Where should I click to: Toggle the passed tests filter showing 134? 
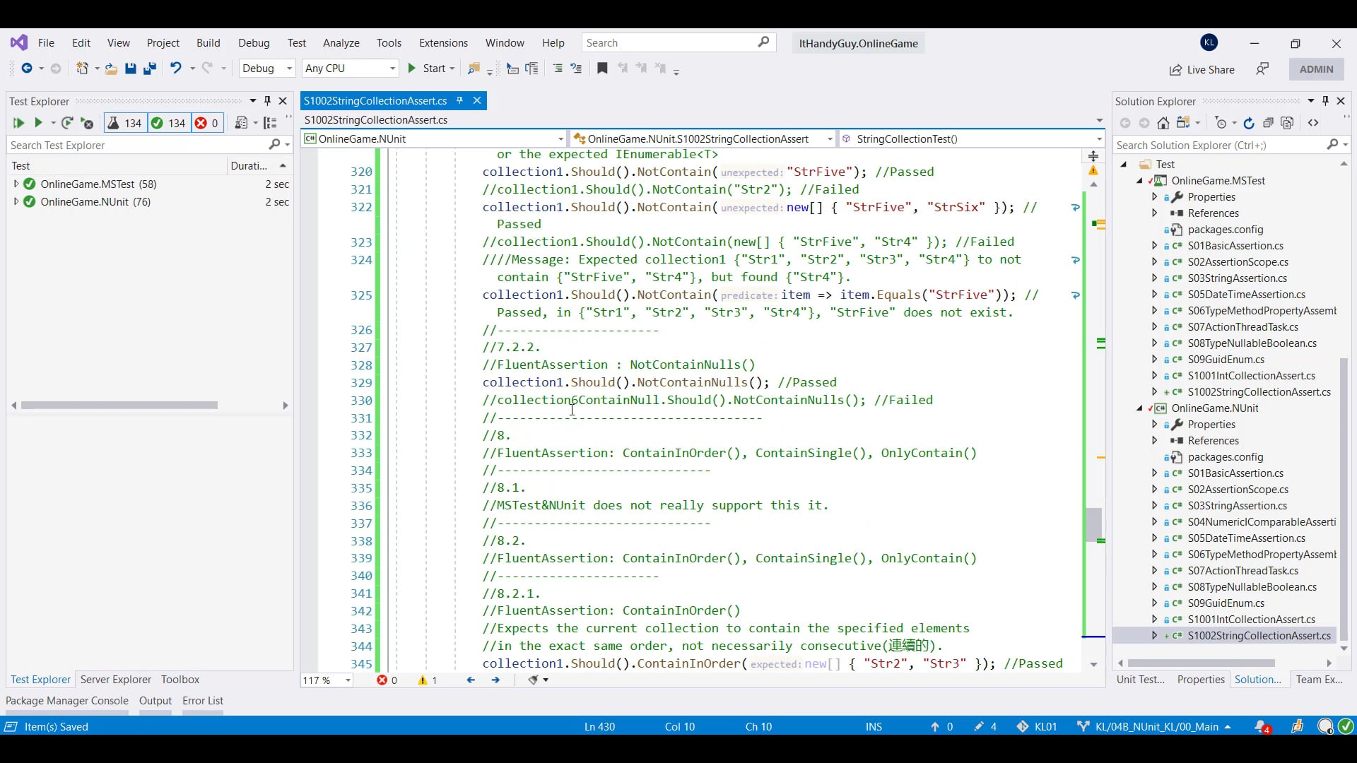pos(169,123)
